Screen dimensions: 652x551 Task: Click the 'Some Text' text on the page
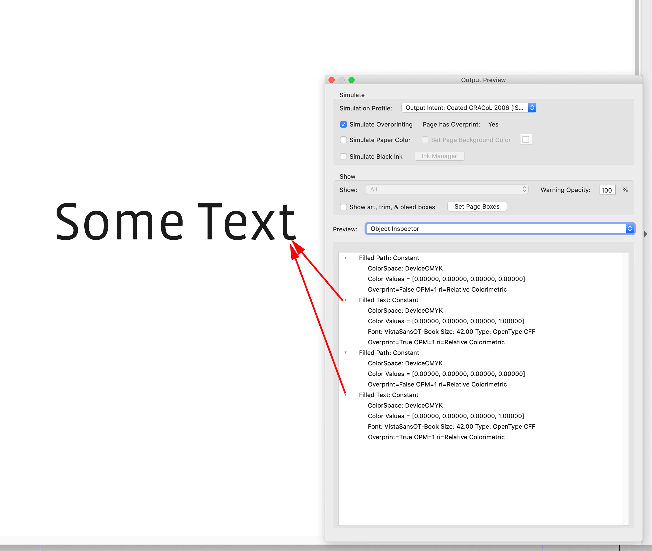click(x=175, y=222)
